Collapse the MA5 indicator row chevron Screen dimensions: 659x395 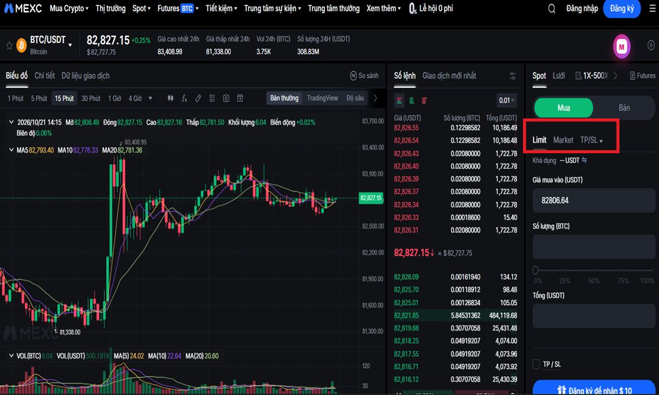(x=11, y=150)
